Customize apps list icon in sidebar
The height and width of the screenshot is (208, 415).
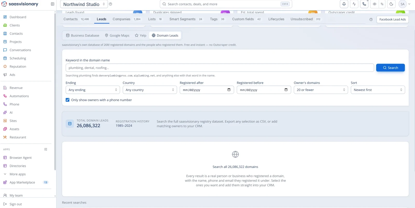point(46,149)
